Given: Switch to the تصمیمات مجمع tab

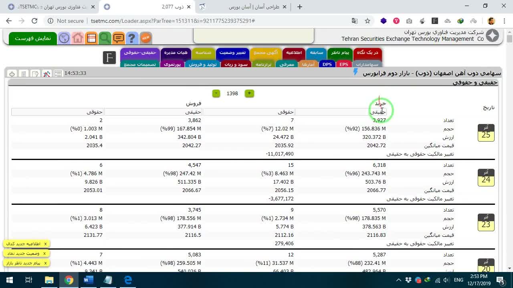Looking at the screenshot, I should click(139, 64).
